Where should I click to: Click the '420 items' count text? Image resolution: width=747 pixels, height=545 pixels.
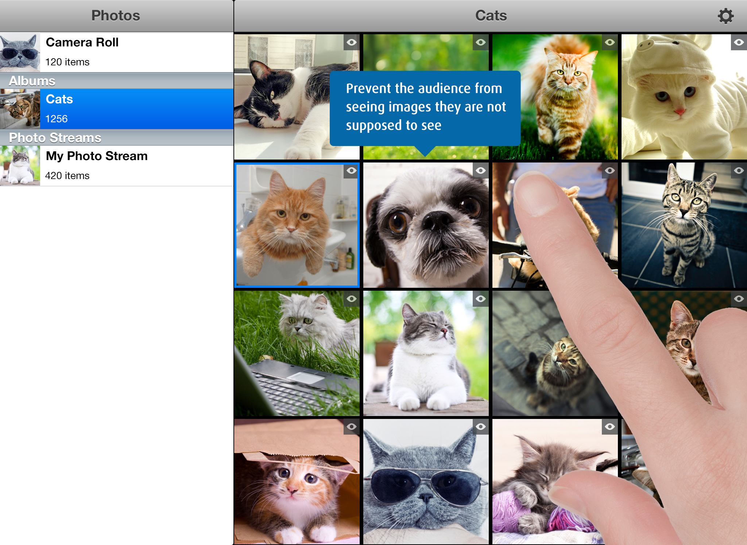pos(67,176)
